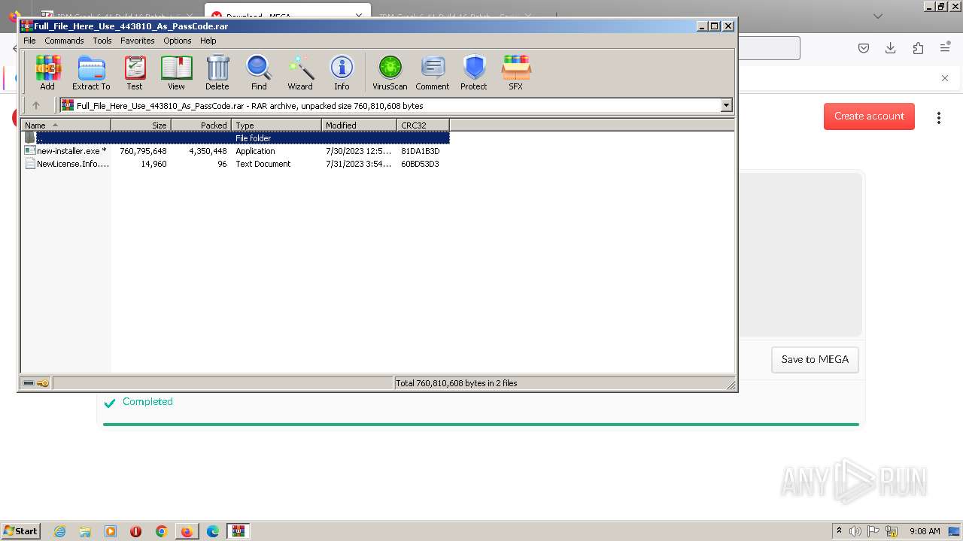Click the SFX archive icon

pyautogui.click(x=515, y=73)
